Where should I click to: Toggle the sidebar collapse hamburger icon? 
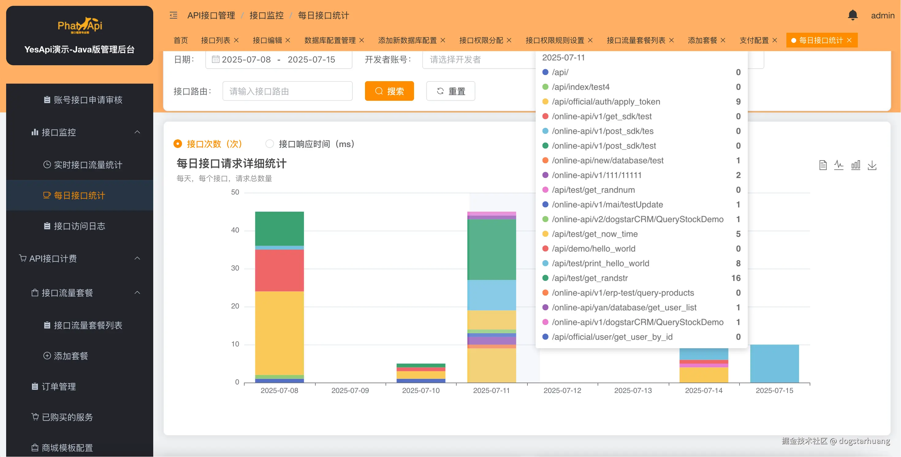coord(173,15)
